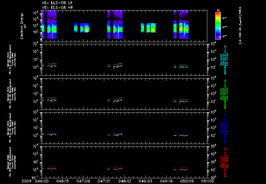Click the 10^4 tick label of the electron energy axis

click(x=36, y=13)
